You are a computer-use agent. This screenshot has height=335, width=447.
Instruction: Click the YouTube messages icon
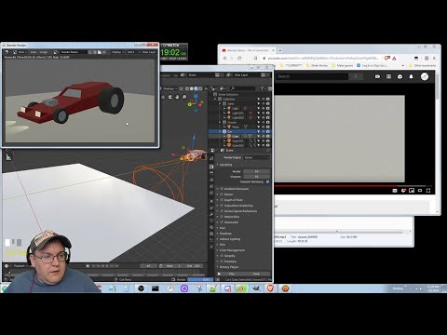click(400, 76)
